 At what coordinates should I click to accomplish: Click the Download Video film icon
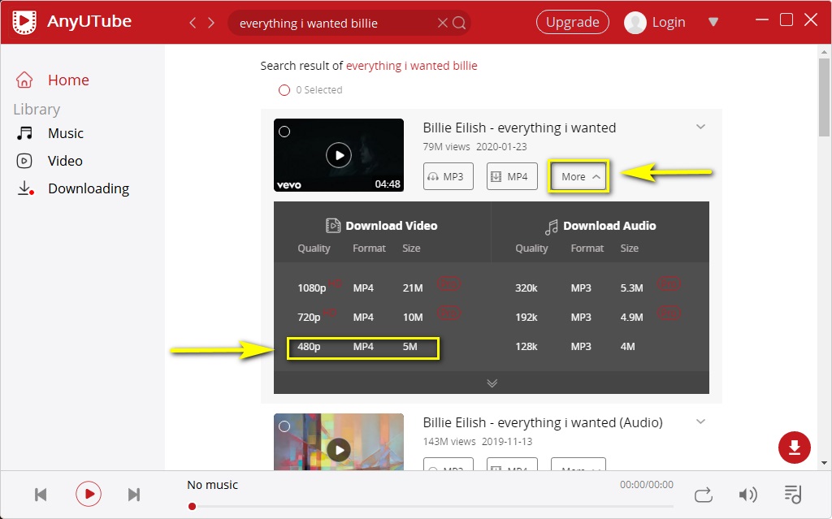point(332,226)
